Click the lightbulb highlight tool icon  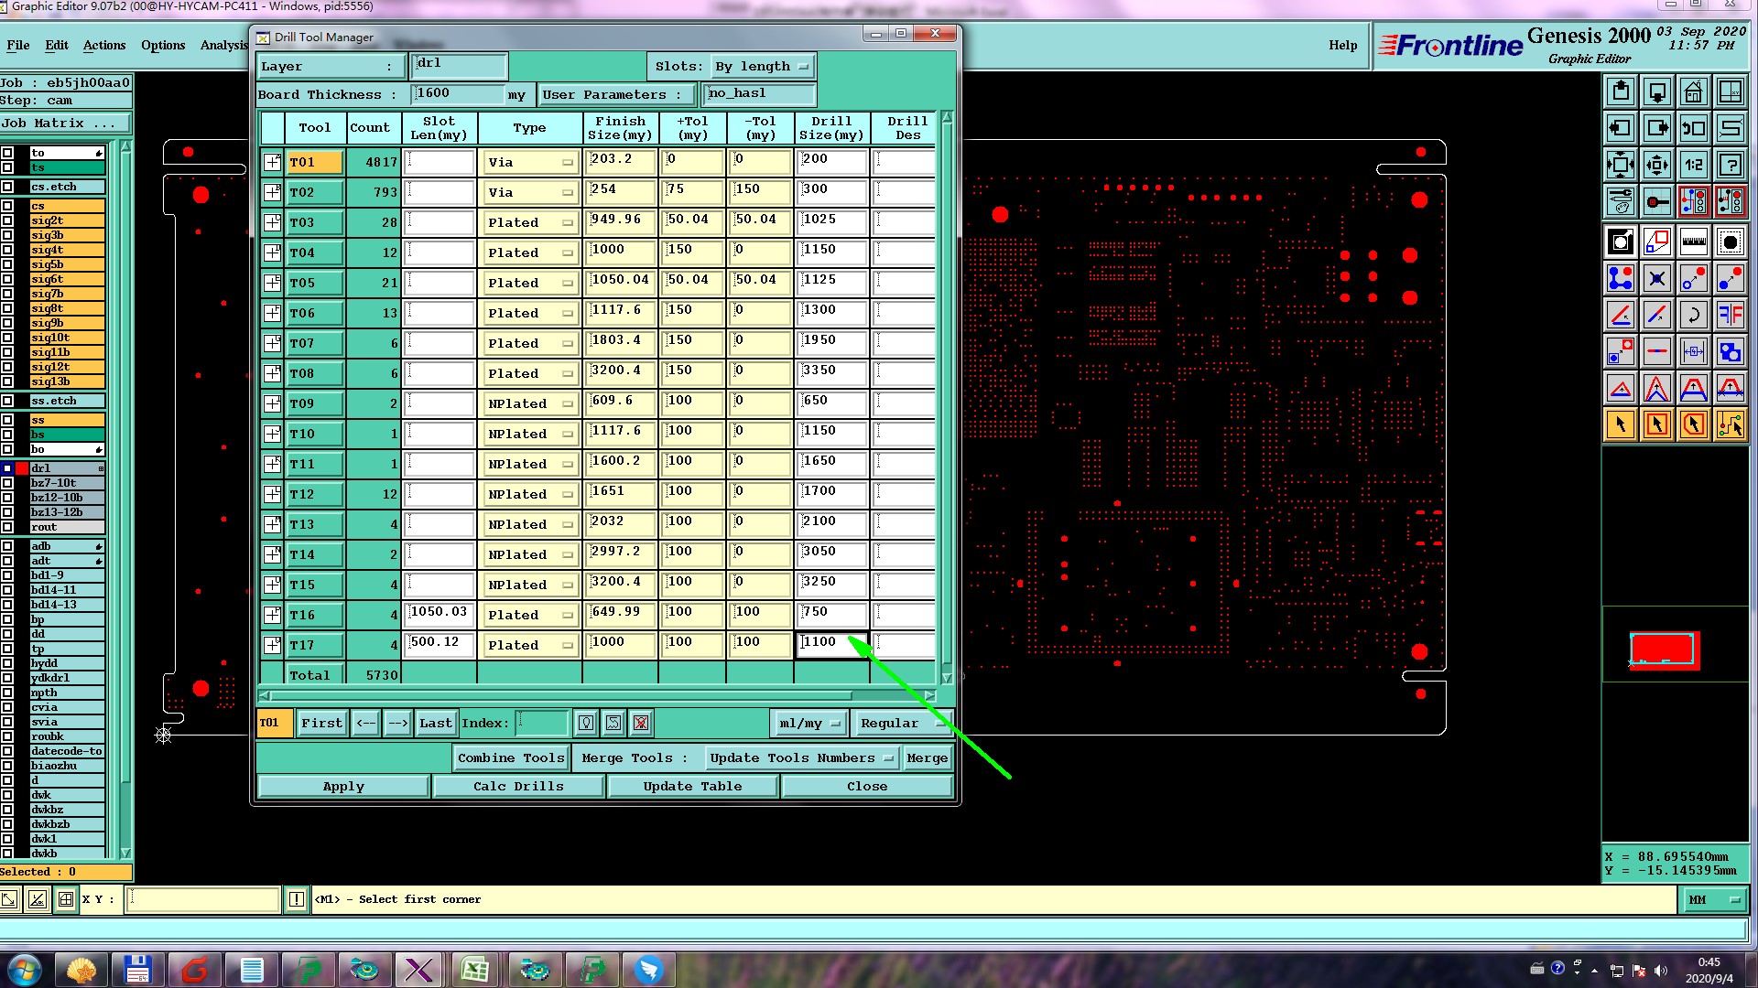coord(586,724)
